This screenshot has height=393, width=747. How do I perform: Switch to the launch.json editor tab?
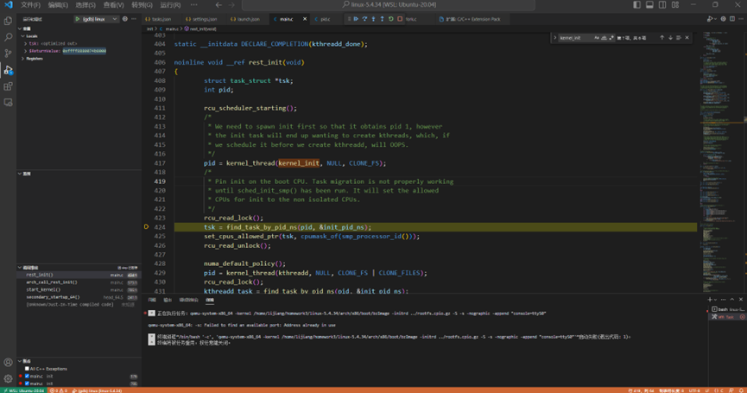[x=248, y=18]
